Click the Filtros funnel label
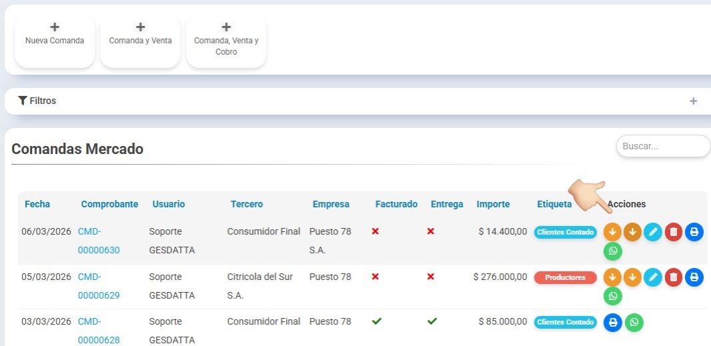The height and width of the screenshot is (346, 711). [x=37, y=101]
